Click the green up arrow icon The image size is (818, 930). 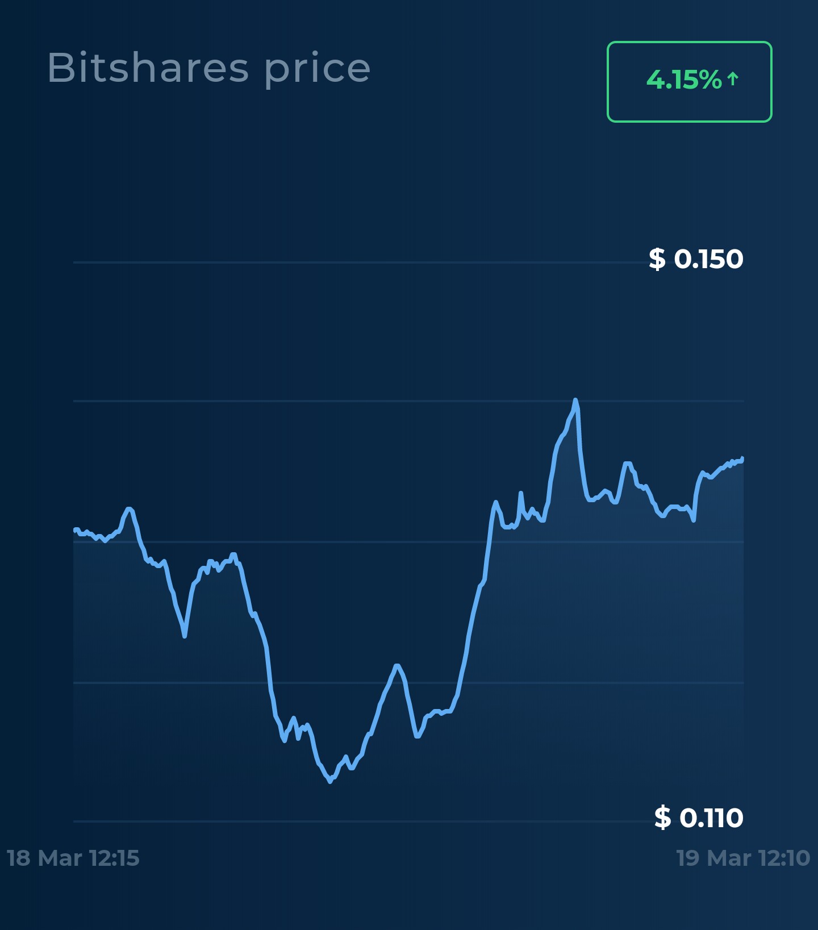tap(733, 78)
